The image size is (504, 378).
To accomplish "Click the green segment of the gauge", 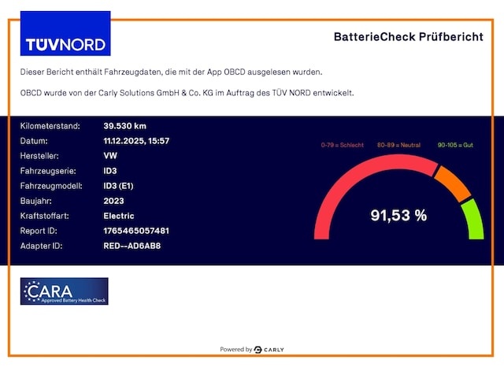I will coord(474,219).
